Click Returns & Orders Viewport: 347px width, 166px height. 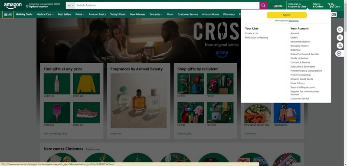pos(318,6)
